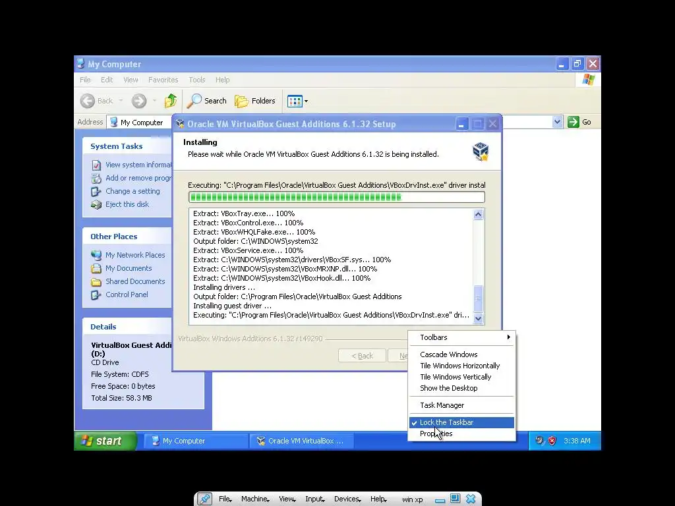Click View system information link
The width and height of the screenshot is (675, 506).
[138, 165]
